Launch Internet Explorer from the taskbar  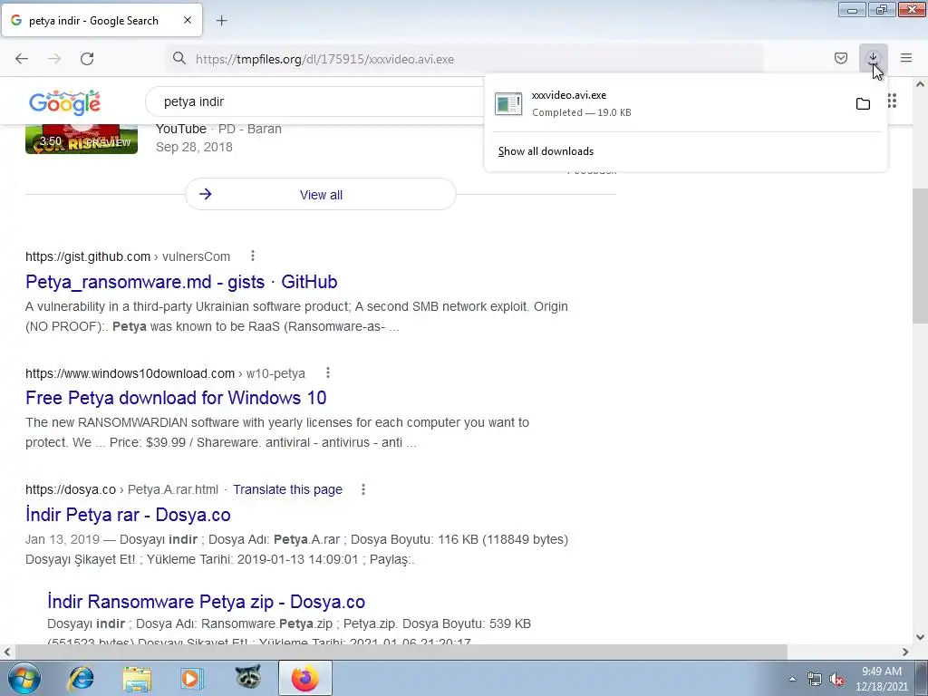click(81, 678)
